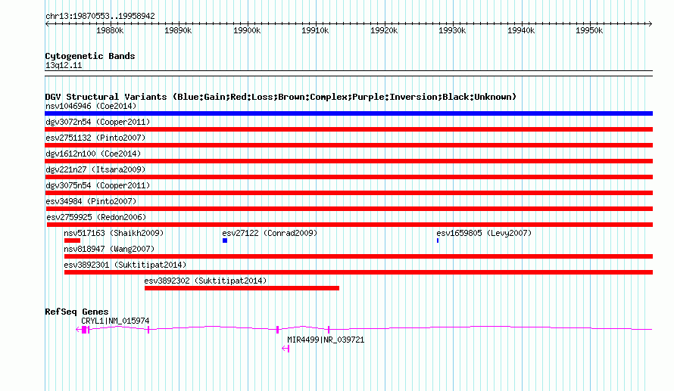This screenshot has width=674, height=391.
Task: Open the esv2751132 (Pinto2007) variant
Action: pos(95,138)
